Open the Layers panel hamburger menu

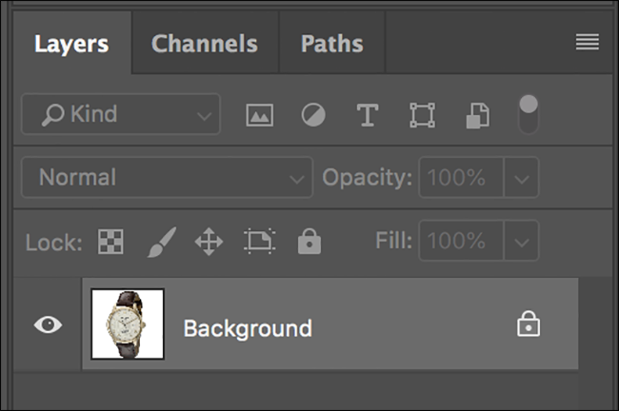click(587, 42)
